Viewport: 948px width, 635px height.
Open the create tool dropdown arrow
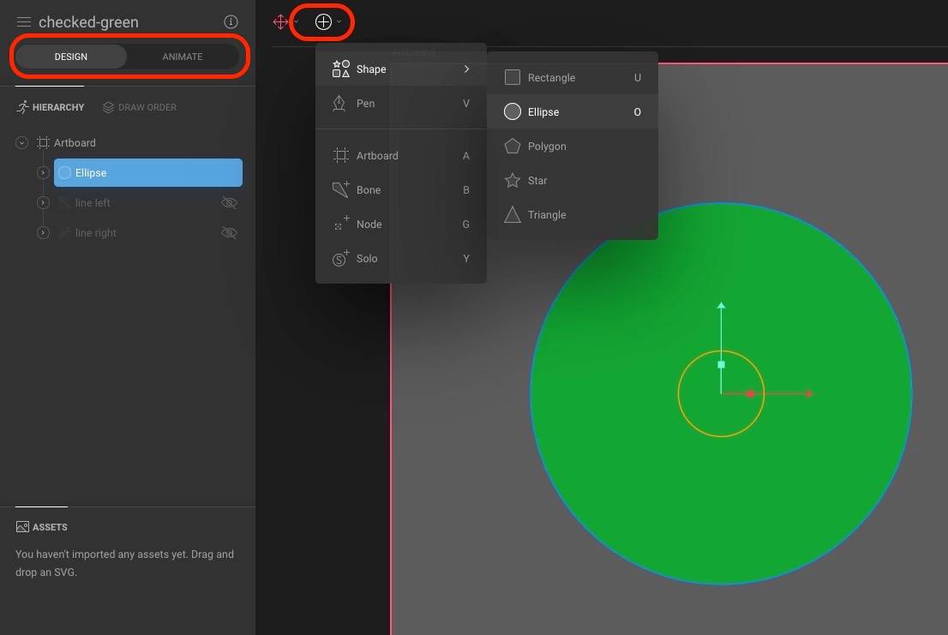tap(339, 21)
